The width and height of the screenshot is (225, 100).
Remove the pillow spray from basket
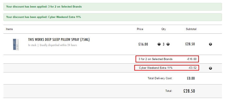point(210,44)
